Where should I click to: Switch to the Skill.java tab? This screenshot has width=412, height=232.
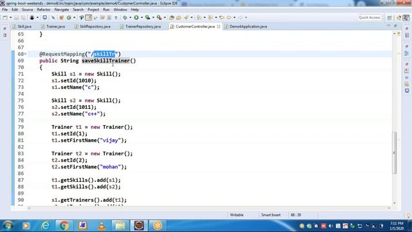pos(22,26)
